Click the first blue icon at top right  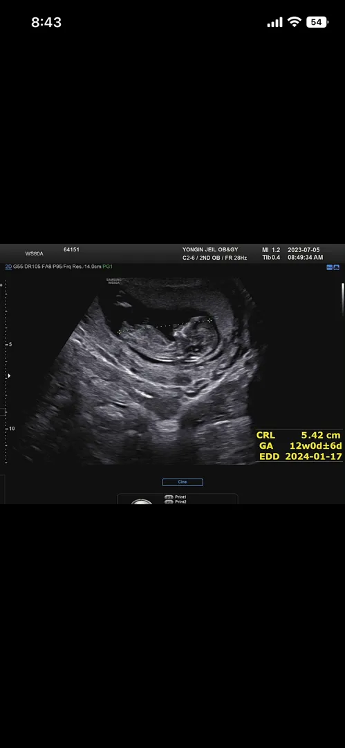pyautogui.click(x=329, y=267)
